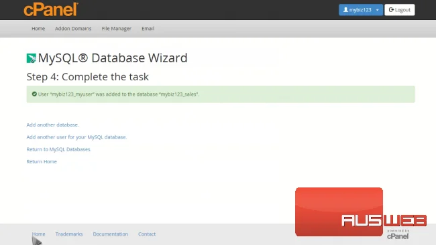The width and height of the screenshot is (436, 245).
Task: Open Addon Domains from the navigation bar
Action: click(x=73, y=29)
